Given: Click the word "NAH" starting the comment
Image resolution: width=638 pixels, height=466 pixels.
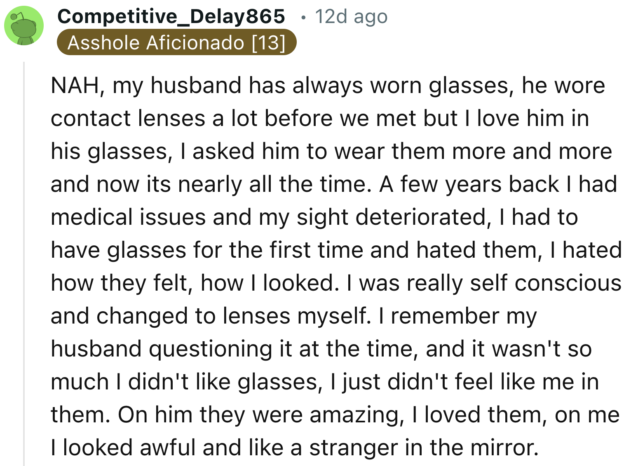Looking at the screenshot, I should [75, 86].
